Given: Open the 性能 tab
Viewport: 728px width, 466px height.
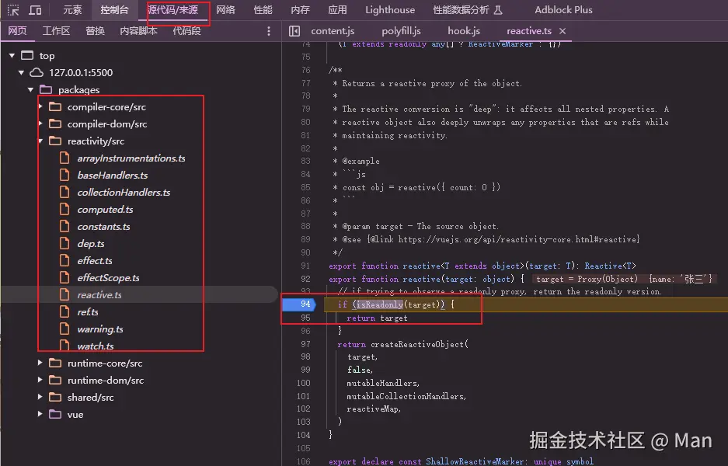Looking at the screenshot, I should coord(263,10).
